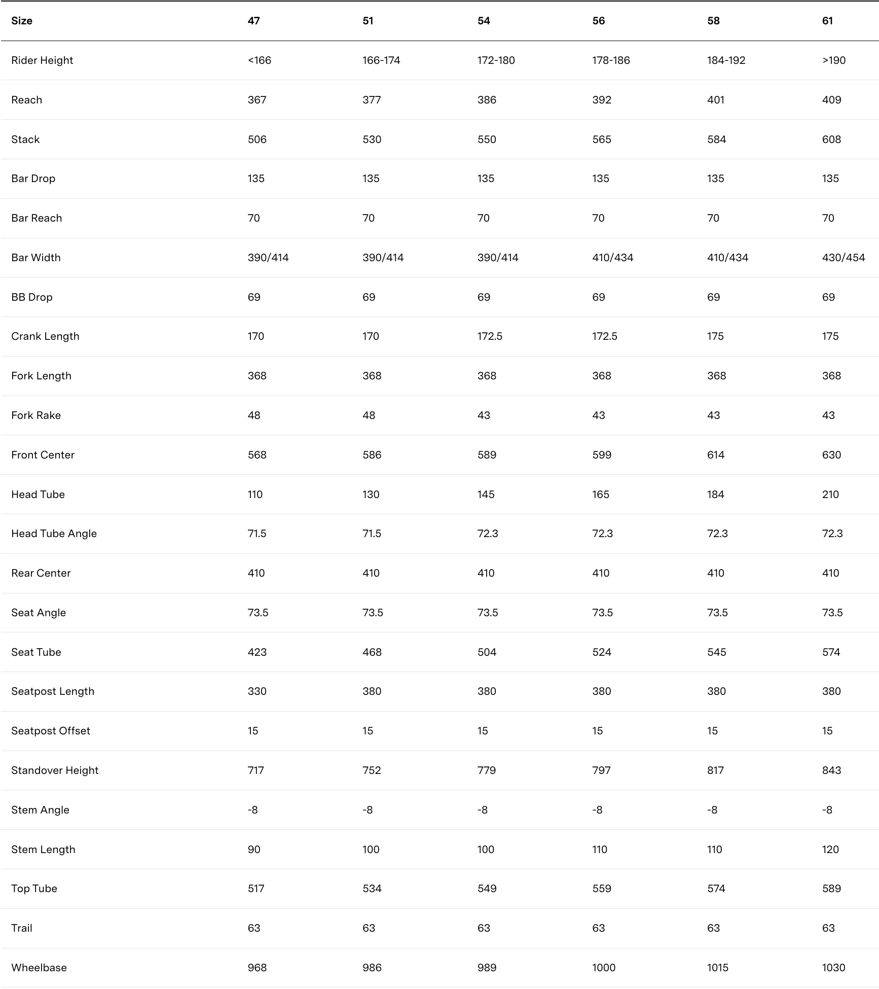Click the Head Tube Angle row label
This screenshot has height=989, width=879.
tap(54, 534)
